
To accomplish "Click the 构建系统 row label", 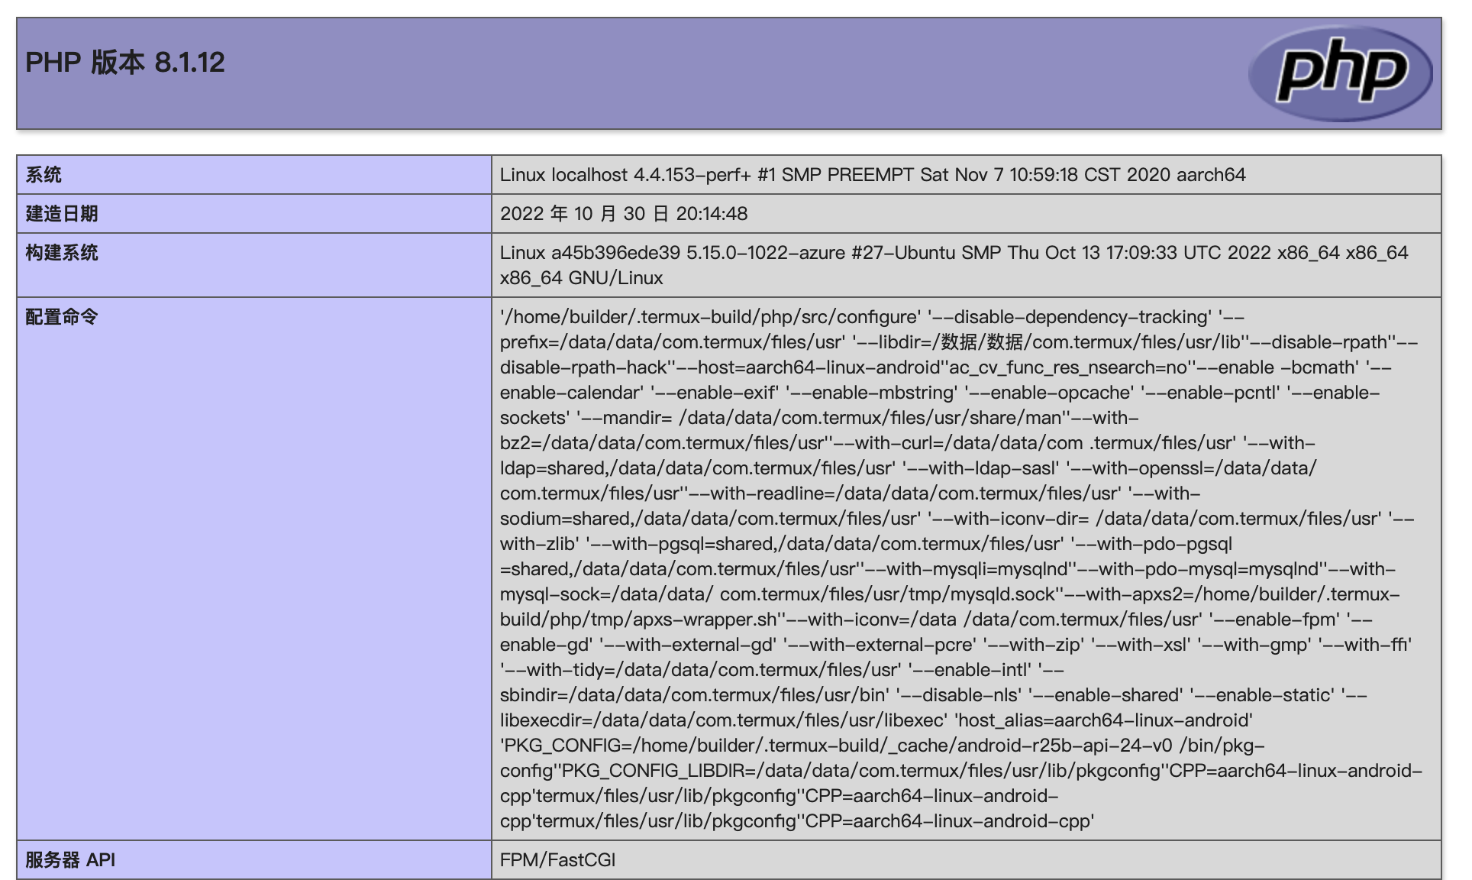I will coord(62,253).
